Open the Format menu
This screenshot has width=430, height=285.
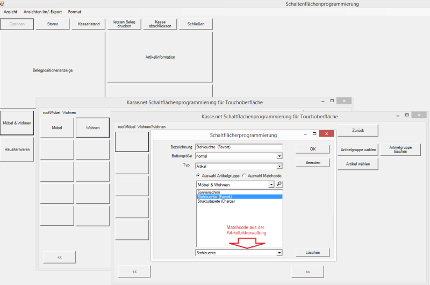click(x=75, y=12)
